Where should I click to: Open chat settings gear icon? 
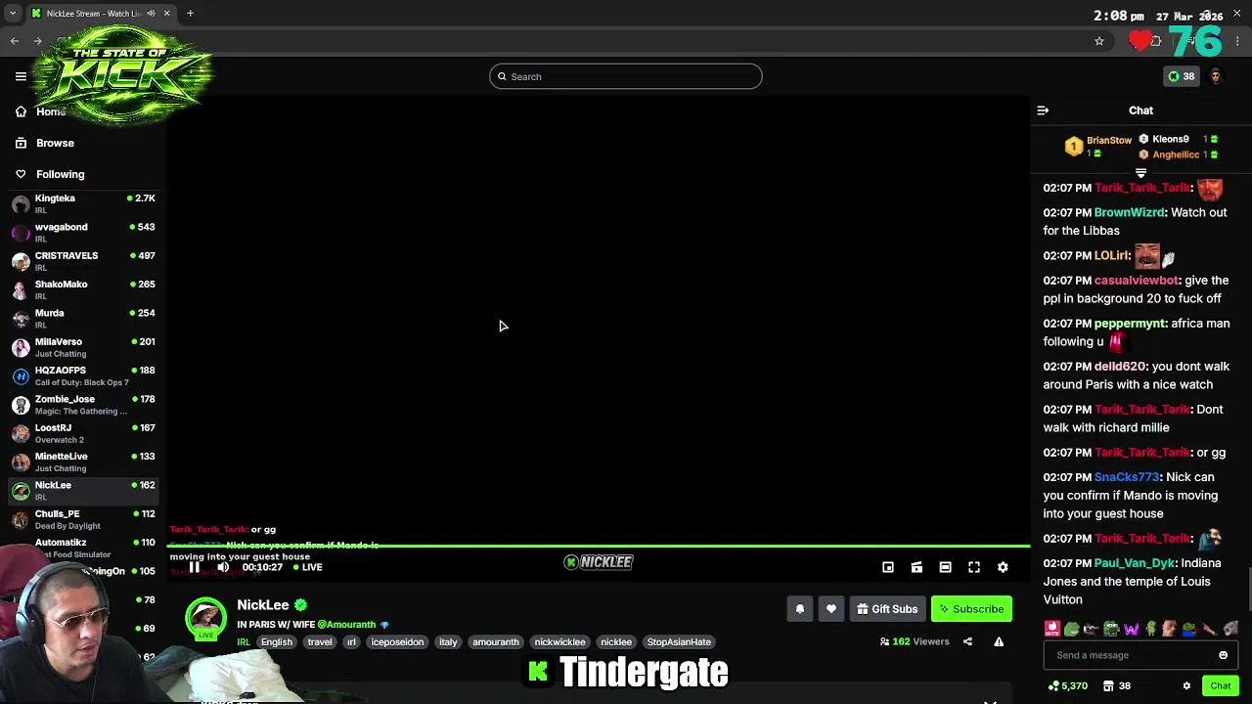point(1186,686)
